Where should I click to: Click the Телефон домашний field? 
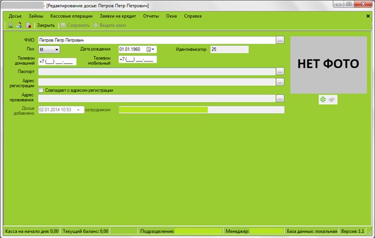[x=57, y=62]
